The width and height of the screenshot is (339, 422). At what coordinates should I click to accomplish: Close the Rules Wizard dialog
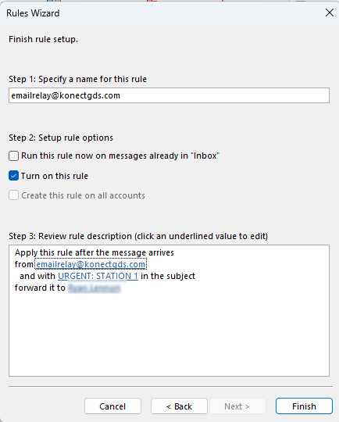(x=330, y=13)
